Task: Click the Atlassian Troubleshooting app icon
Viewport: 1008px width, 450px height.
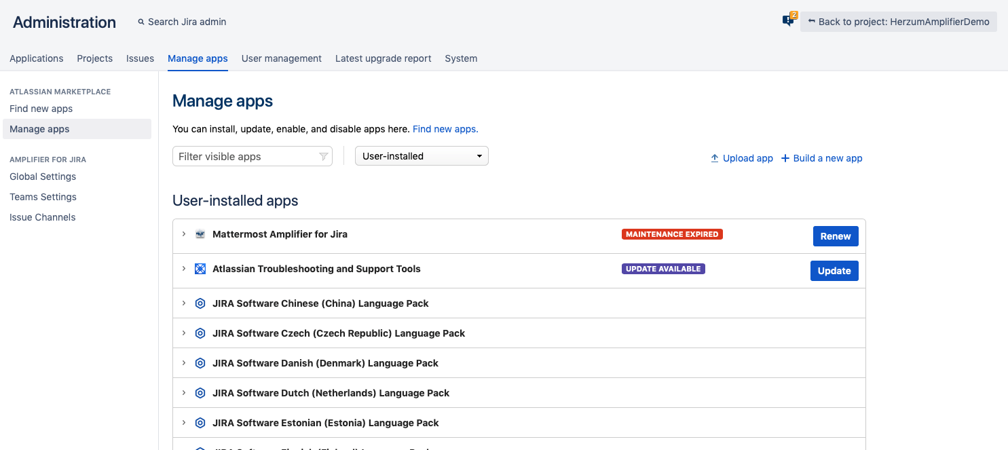Action: coord(200,269)
